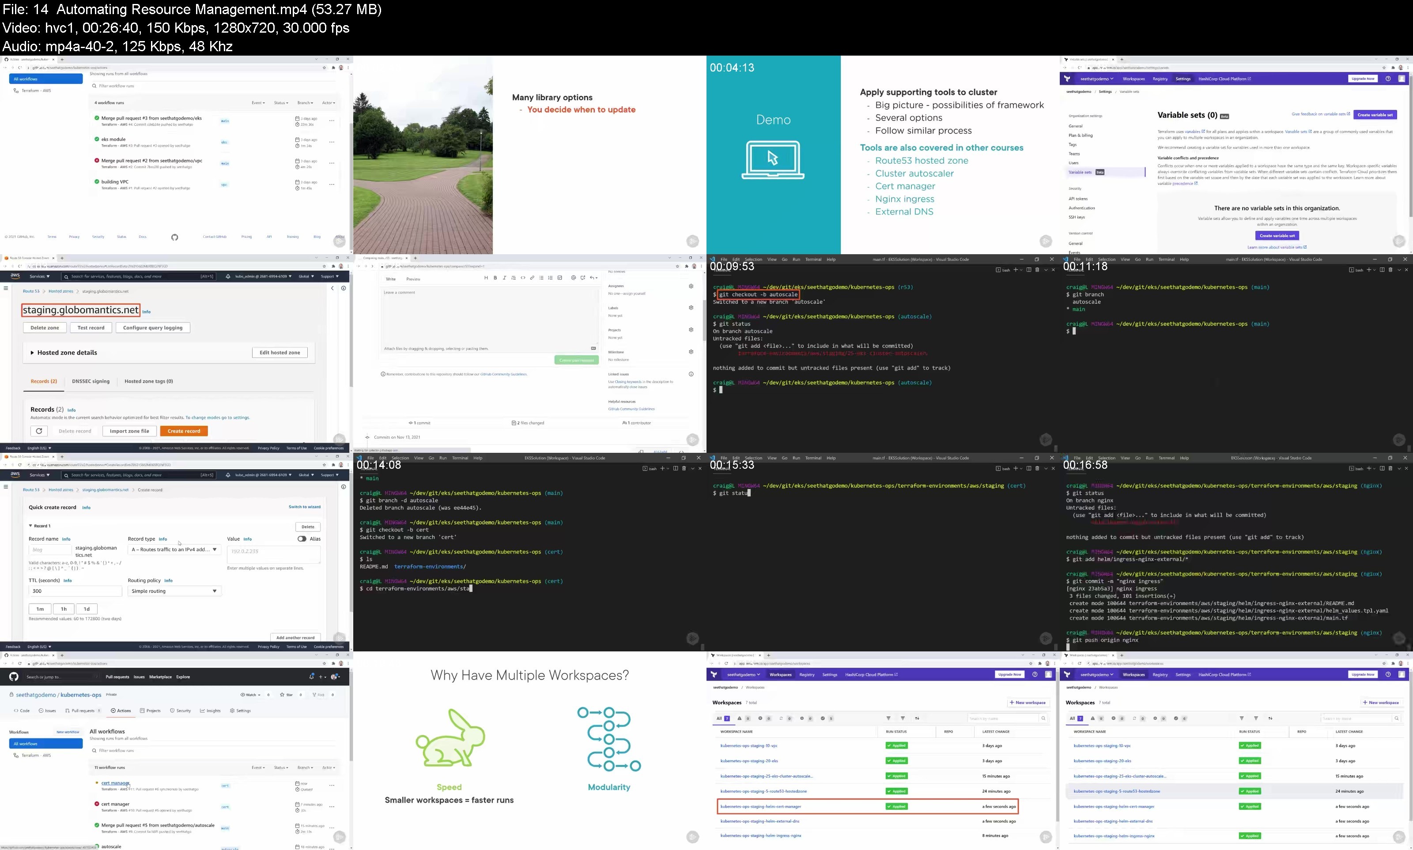The image size is (1413, 850).
Task: Add a link using the chain icon
Action: 532,278
